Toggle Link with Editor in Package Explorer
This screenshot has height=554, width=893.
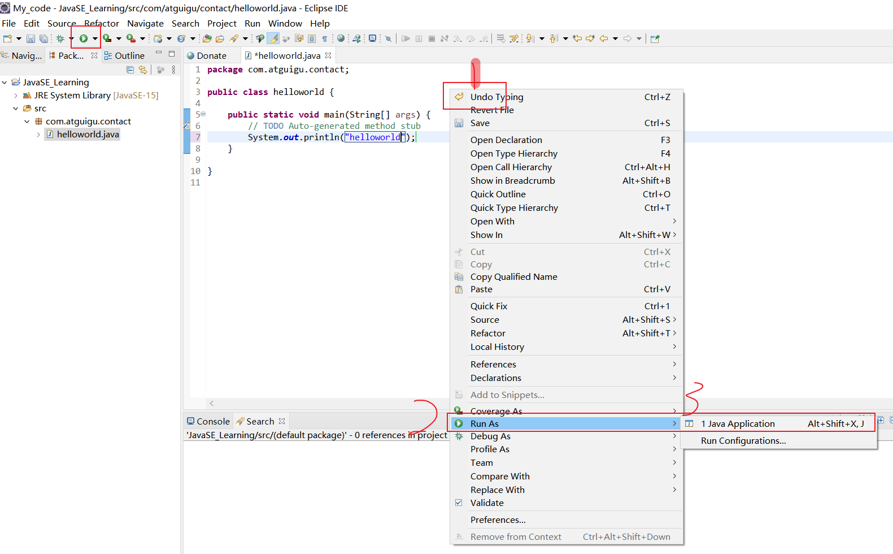click(143, 70)
